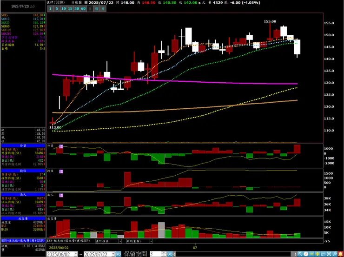This screenshot has height=257, width=344.
Task: Click the last candlestick on the price chart
Action: point(297,47)
